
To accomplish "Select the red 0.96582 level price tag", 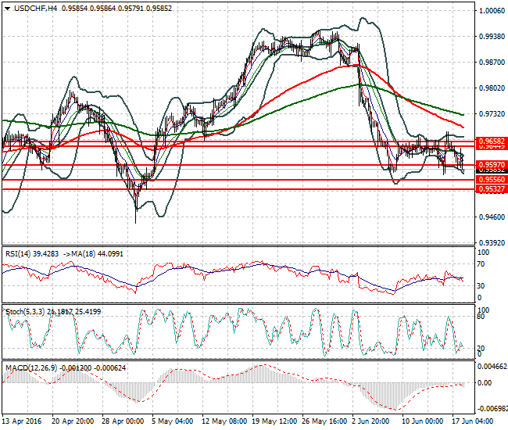I will tap(492, 142).
